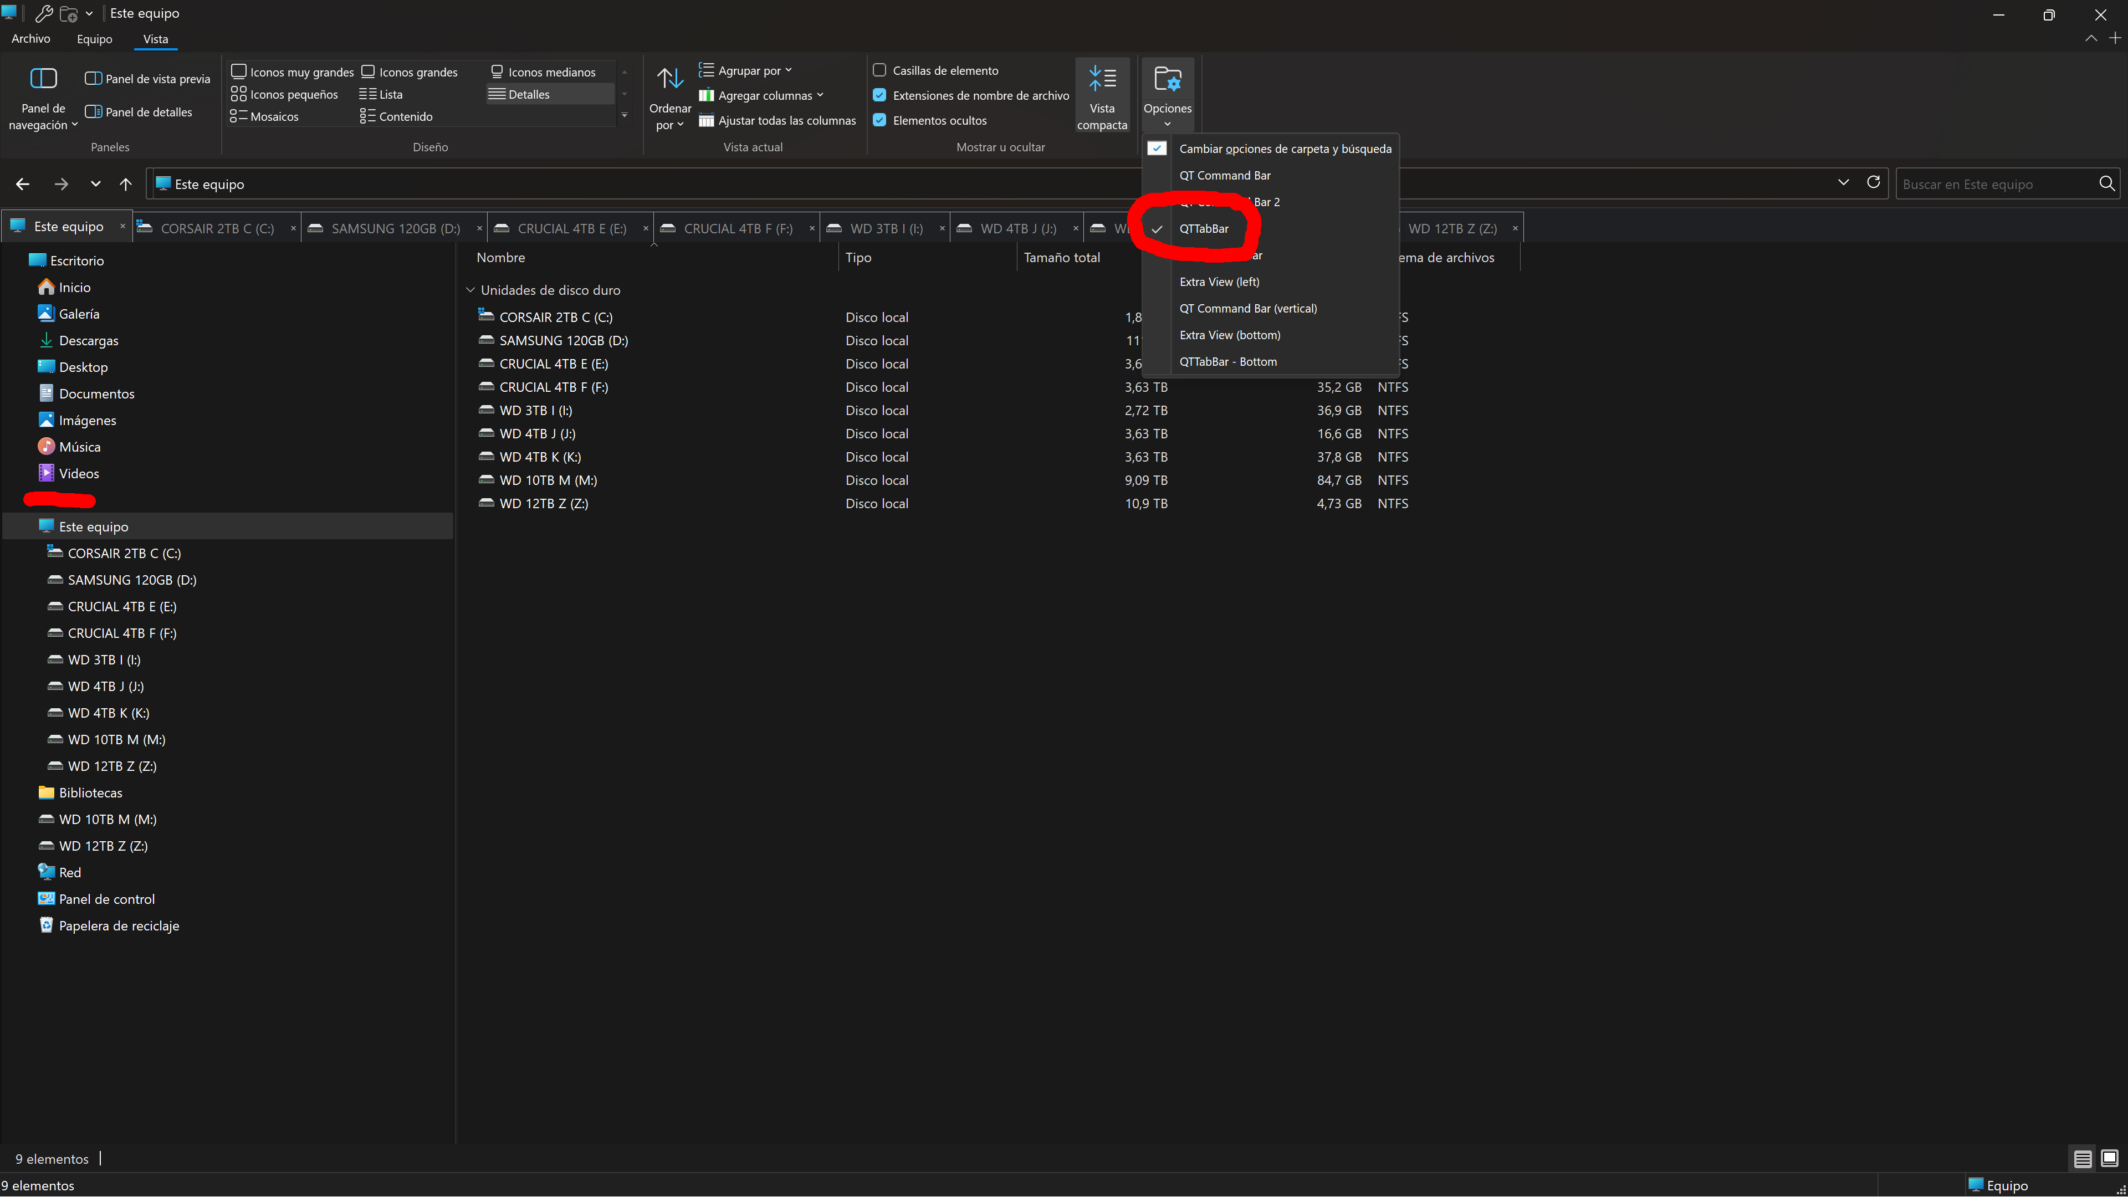Select Iconos grandes layout
Screen dimensions: 2128x1197
(x=410, y=72)
